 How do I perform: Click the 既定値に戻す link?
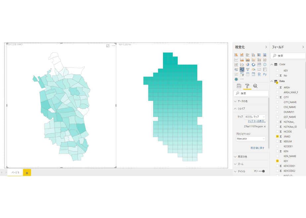257,148
